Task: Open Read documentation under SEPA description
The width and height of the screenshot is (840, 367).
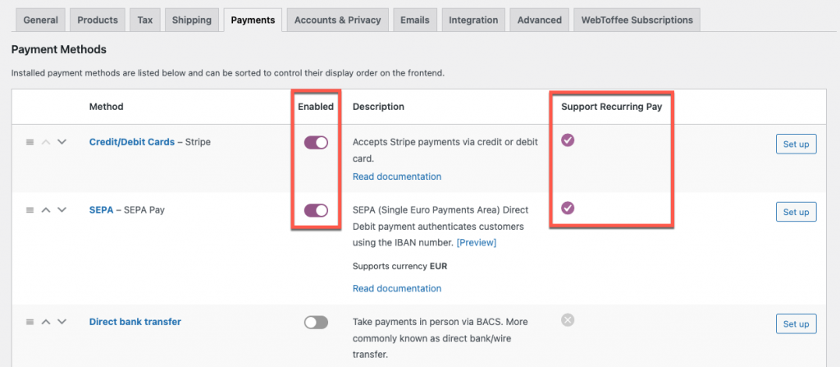Action: 397,289
